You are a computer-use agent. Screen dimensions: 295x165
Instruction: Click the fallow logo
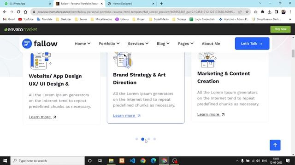[x=40, y=44]
